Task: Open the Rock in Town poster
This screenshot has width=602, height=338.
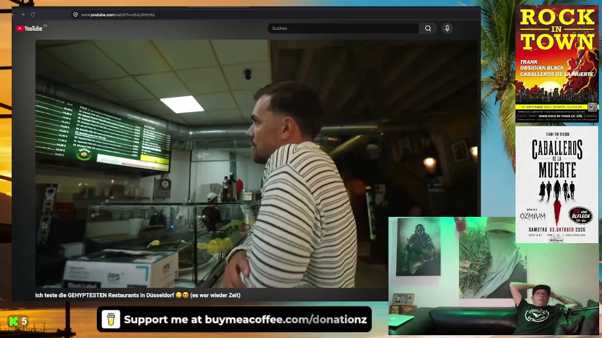Action: click(557, 64)
